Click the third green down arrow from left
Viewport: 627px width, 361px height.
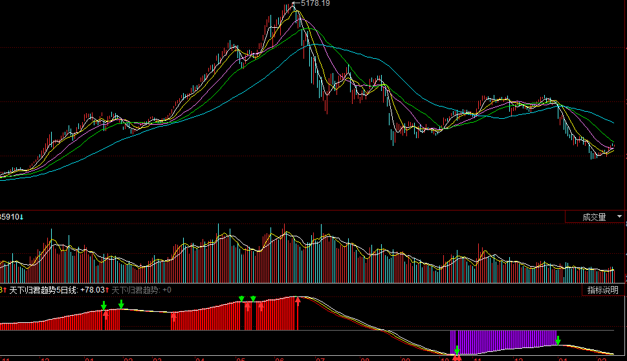241,299
